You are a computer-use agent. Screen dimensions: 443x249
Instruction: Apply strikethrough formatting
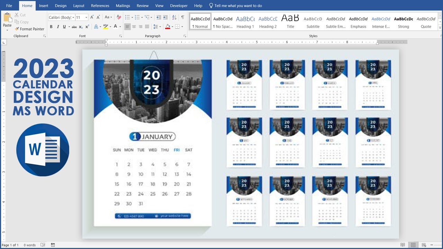[74, 27]
